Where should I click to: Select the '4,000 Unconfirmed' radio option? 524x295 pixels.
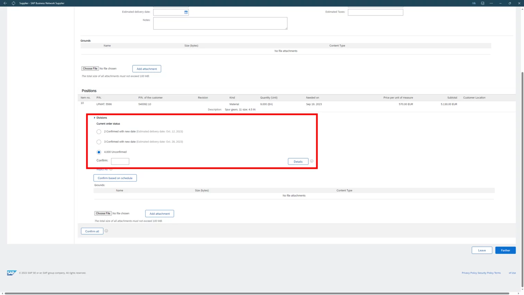coord(99,152)
